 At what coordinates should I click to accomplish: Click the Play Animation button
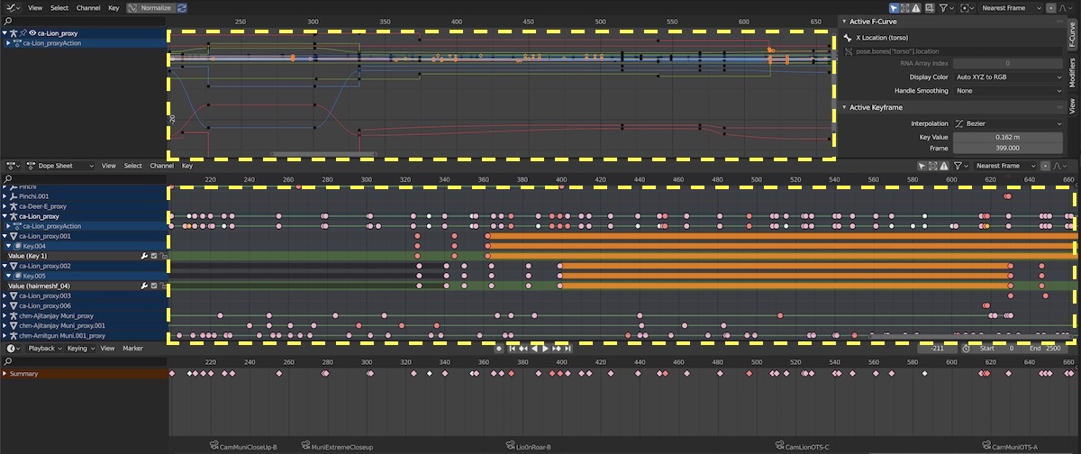tap(545, 348)
